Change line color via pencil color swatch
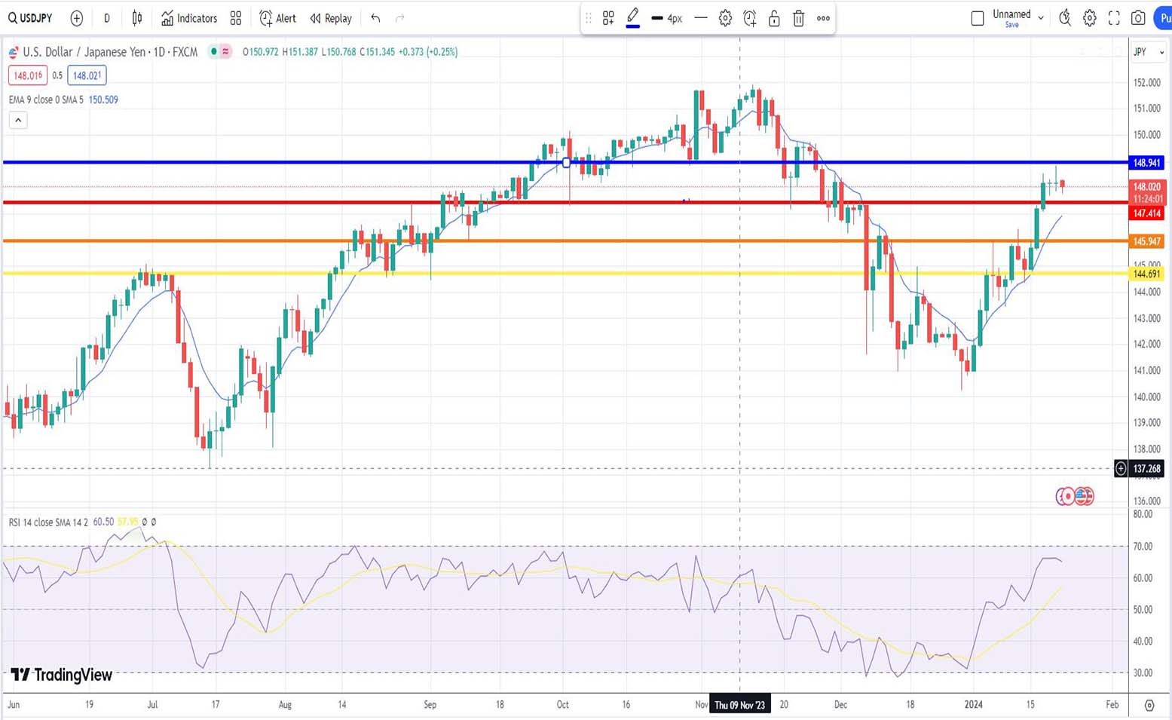Screen dimensions: 1172x720 [633, 18]
